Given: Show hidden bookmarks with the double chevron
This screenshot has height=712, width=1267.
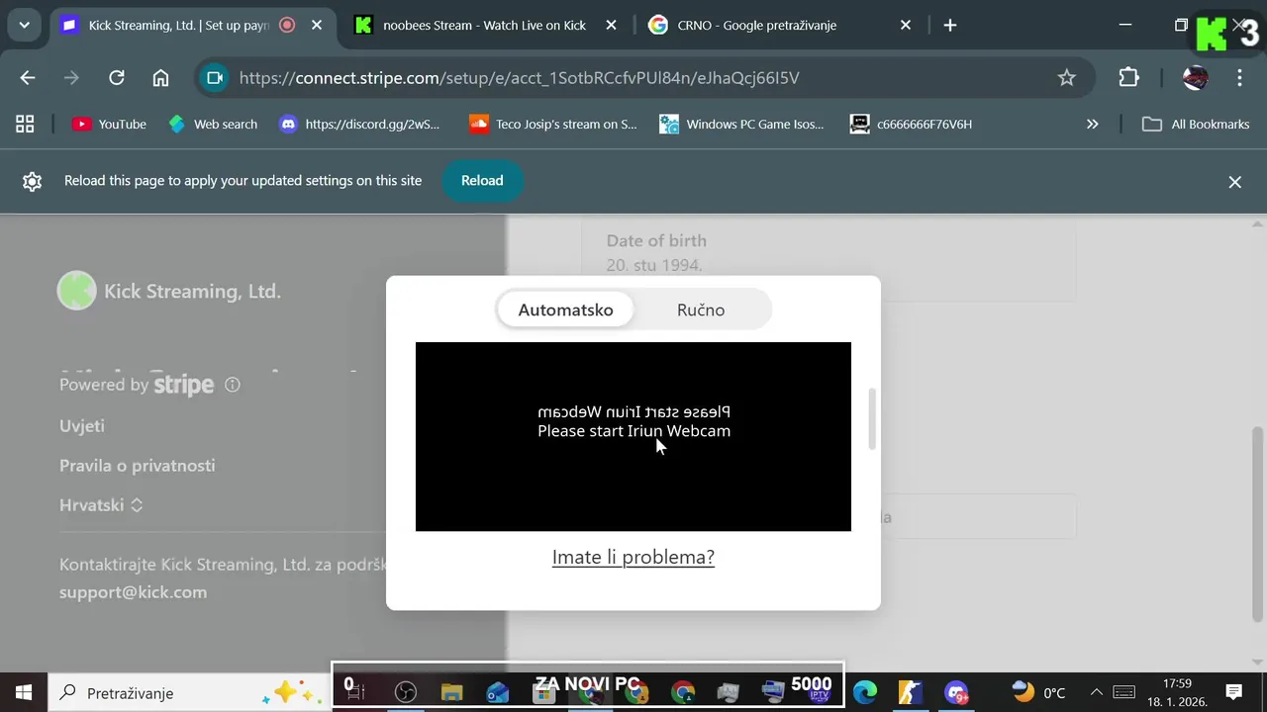Looking at the screenshot, I should pos(1093,124).
